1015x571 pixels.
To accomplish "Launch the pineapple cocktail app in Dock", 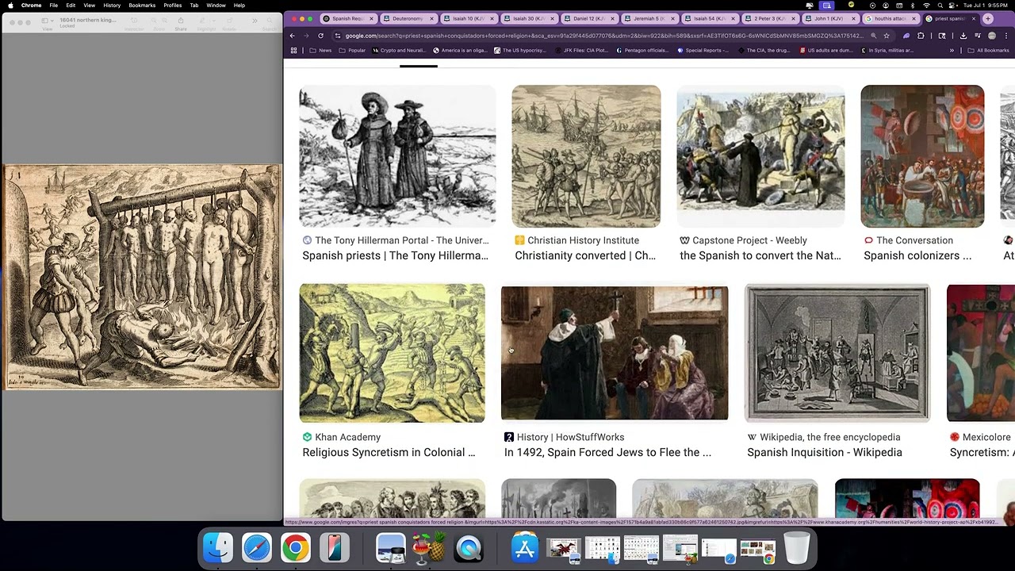I will point(429,548).
